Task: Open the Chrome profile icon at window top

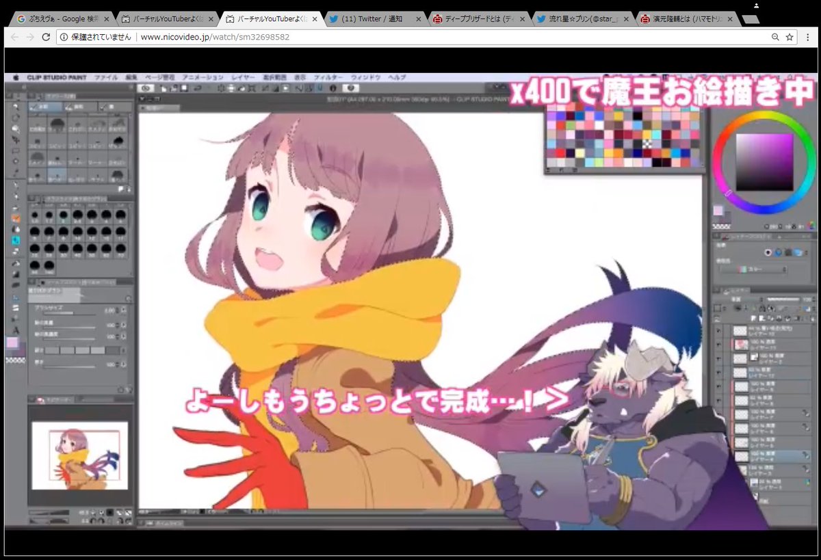Action: coord(755,5)
